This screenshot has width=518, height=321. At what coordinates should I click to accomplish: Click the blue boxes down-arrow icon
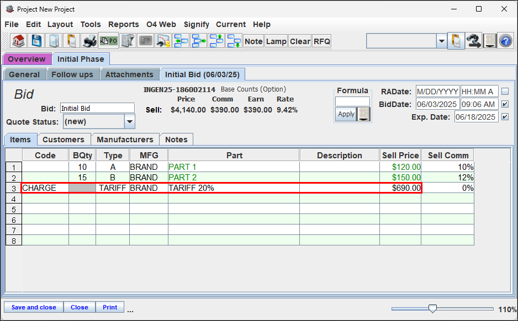tap(234, 41)
